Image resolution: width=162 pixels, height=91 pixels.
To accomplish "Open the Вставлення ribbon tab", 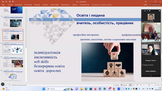I will coord(19,5).
